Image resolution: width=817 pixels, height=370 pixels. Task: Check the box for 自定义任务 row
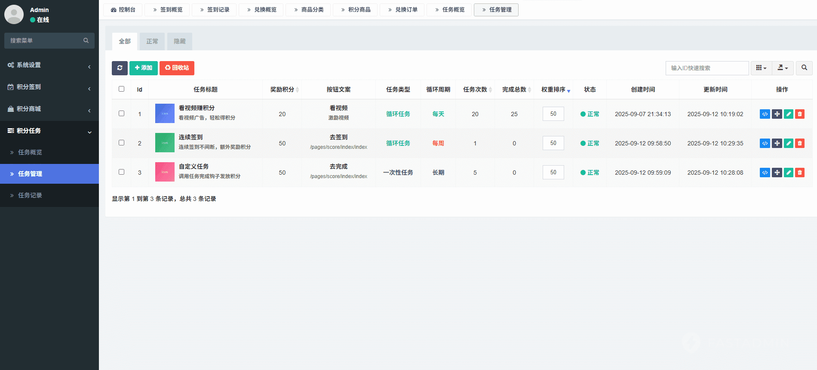[x=121, y=172]
